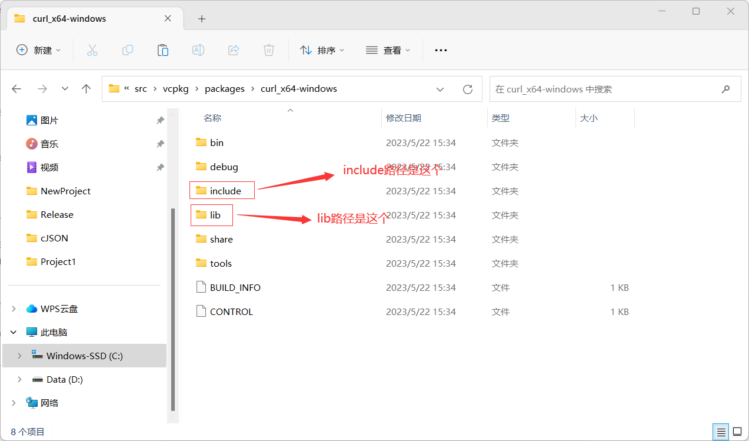749x441 pixels.
Task: Select the Rename icon in the toolbar
Action: pyautogui.click(x=198, y=50)
